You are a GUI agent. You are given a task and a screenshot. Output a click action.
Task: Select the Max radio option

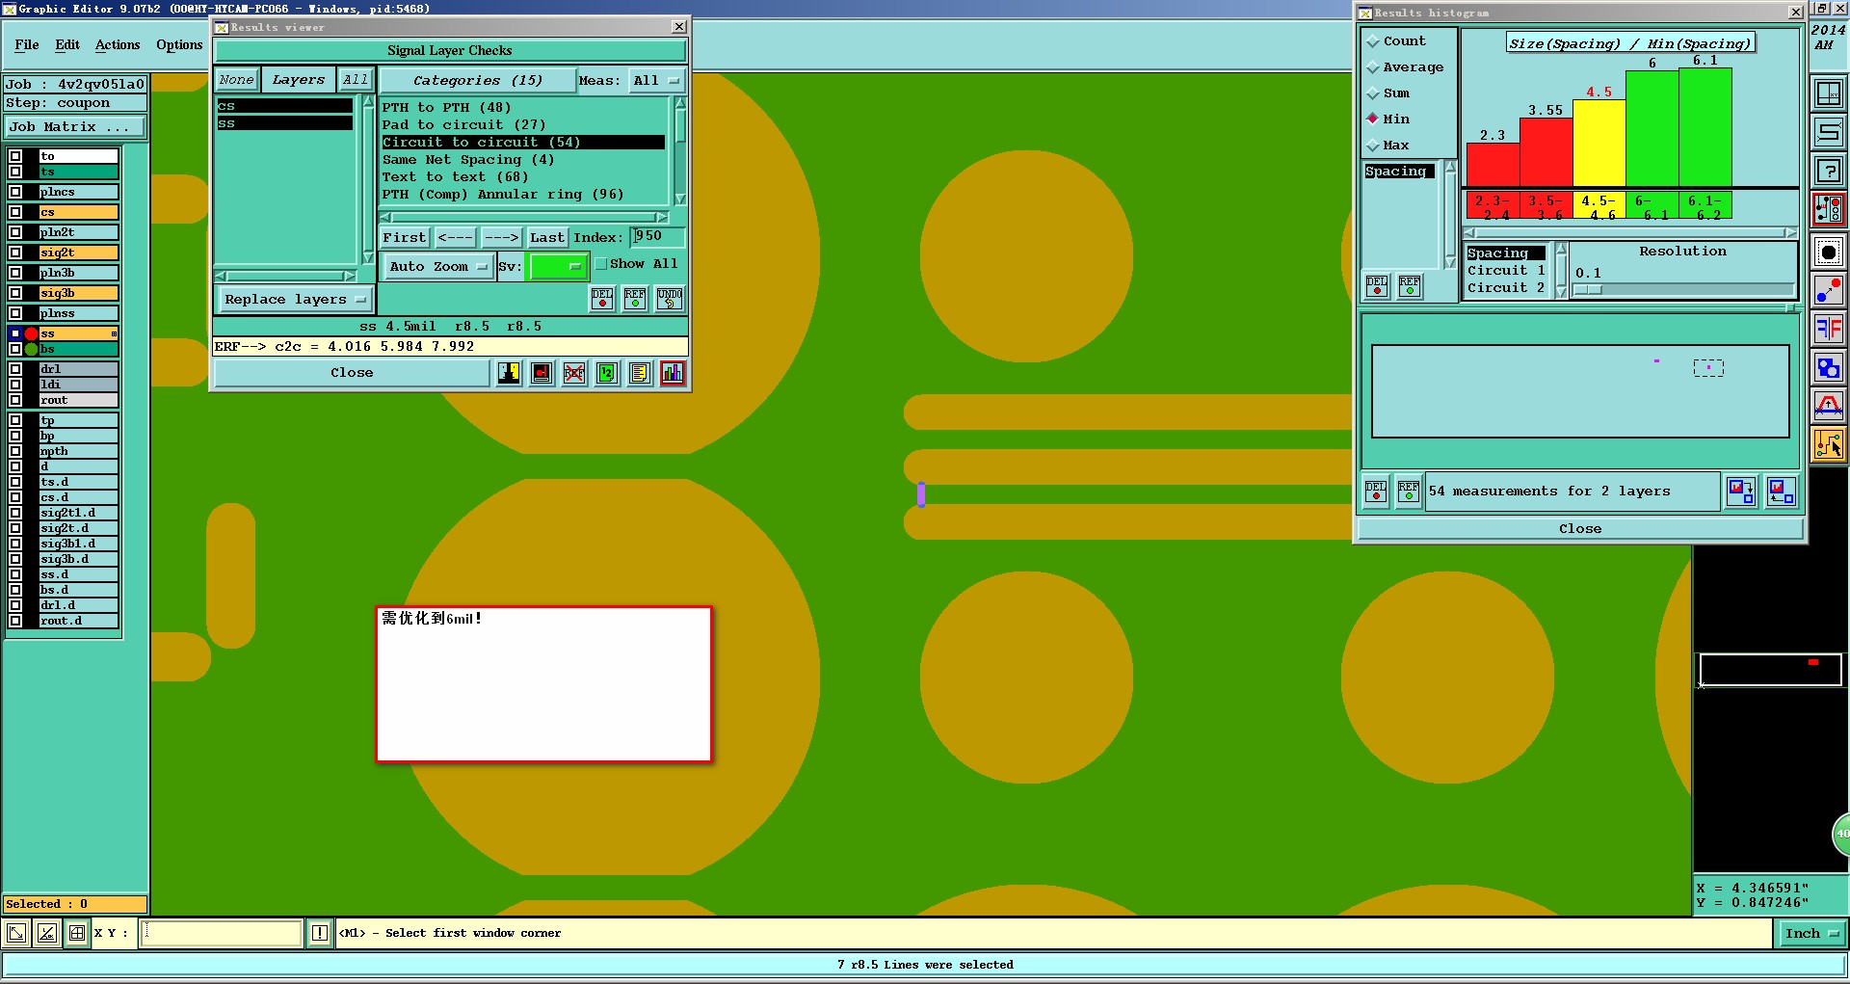(1373, 146)
